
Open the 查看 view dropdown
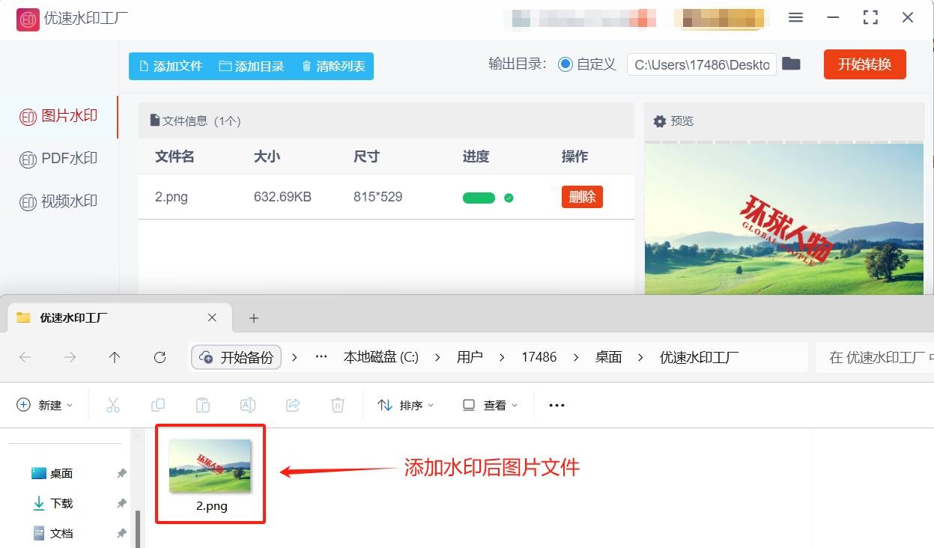[x=491, y=405]
